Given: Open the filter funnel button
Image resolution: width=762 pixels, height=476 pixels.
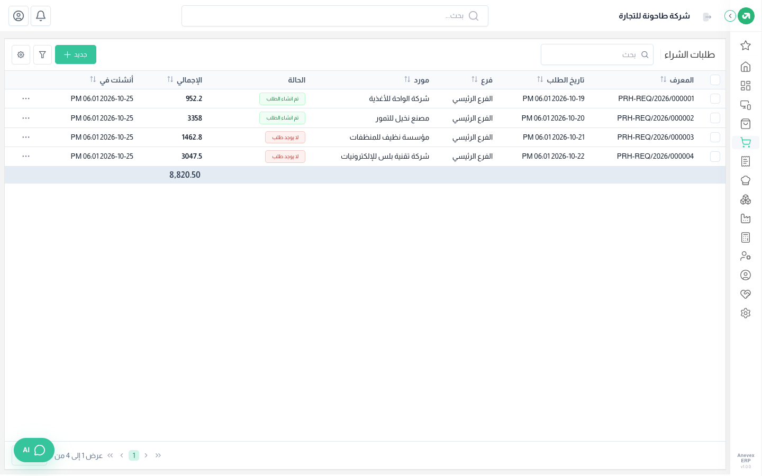Looking at the screenshot, I should [x=42, y=54].
